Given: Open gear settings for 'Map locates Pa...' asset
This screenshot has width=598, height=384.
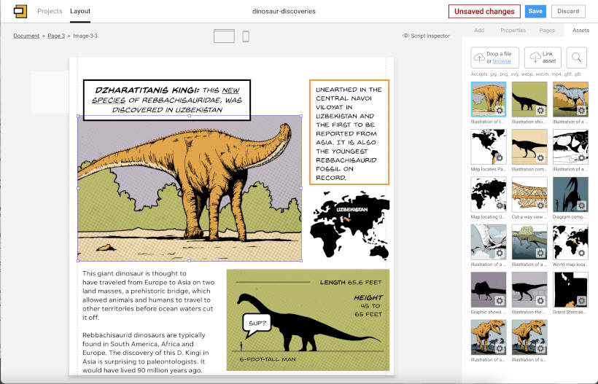Looking at the screenshot, I should click(500, 157).
